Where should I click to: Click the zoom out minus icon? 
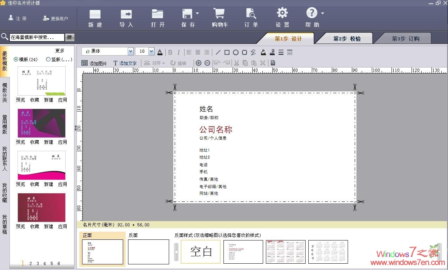point(207,63)
